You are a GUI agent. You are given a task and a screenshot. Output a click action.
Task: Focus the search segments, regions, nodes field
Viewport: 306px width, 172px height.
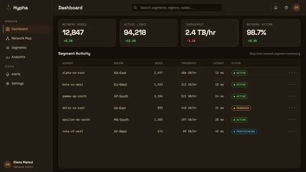click(x=177, y=8)
